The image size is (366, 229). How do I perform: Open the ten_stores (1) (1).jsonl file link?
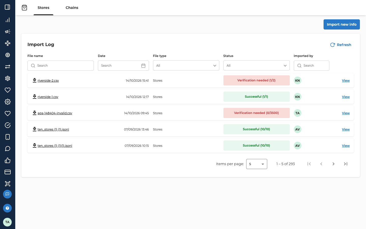click(x=53, y=130)
